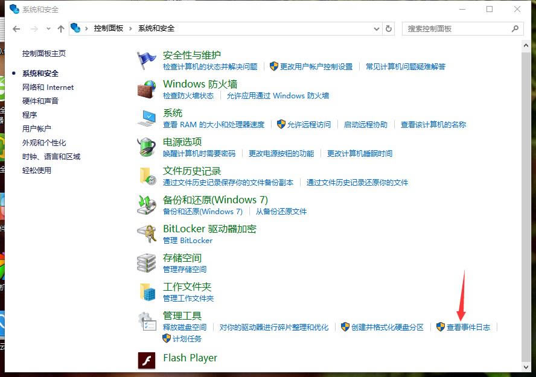Screen dimensions: 536x377
Task: Open 工作文件夹 via its icon
Action: point(147,291)
